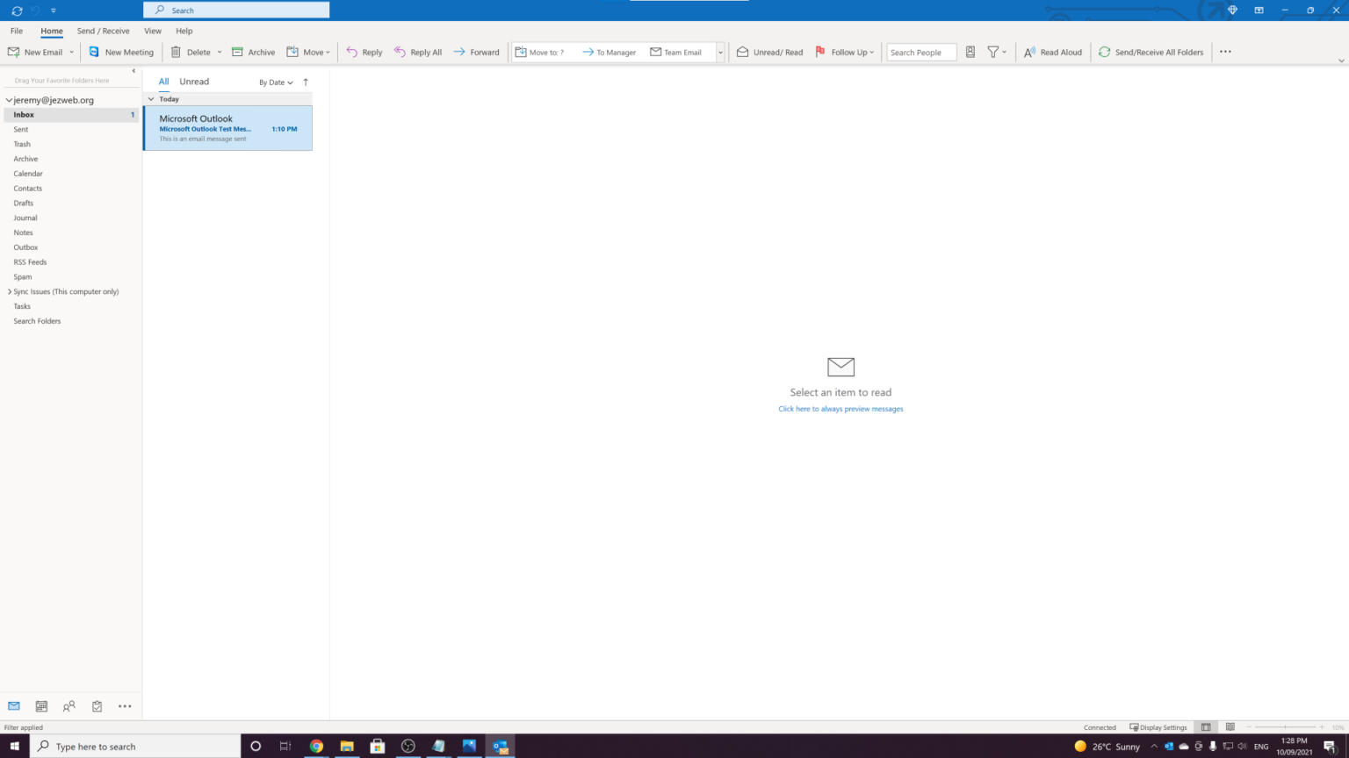Open the Outbox folder
This screenshot has width=1349, height=758.
(25, 247)
